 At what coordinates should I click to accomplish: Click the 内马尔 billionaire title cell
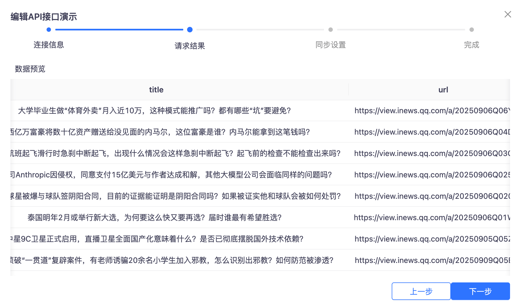click(x=160, y=132)
